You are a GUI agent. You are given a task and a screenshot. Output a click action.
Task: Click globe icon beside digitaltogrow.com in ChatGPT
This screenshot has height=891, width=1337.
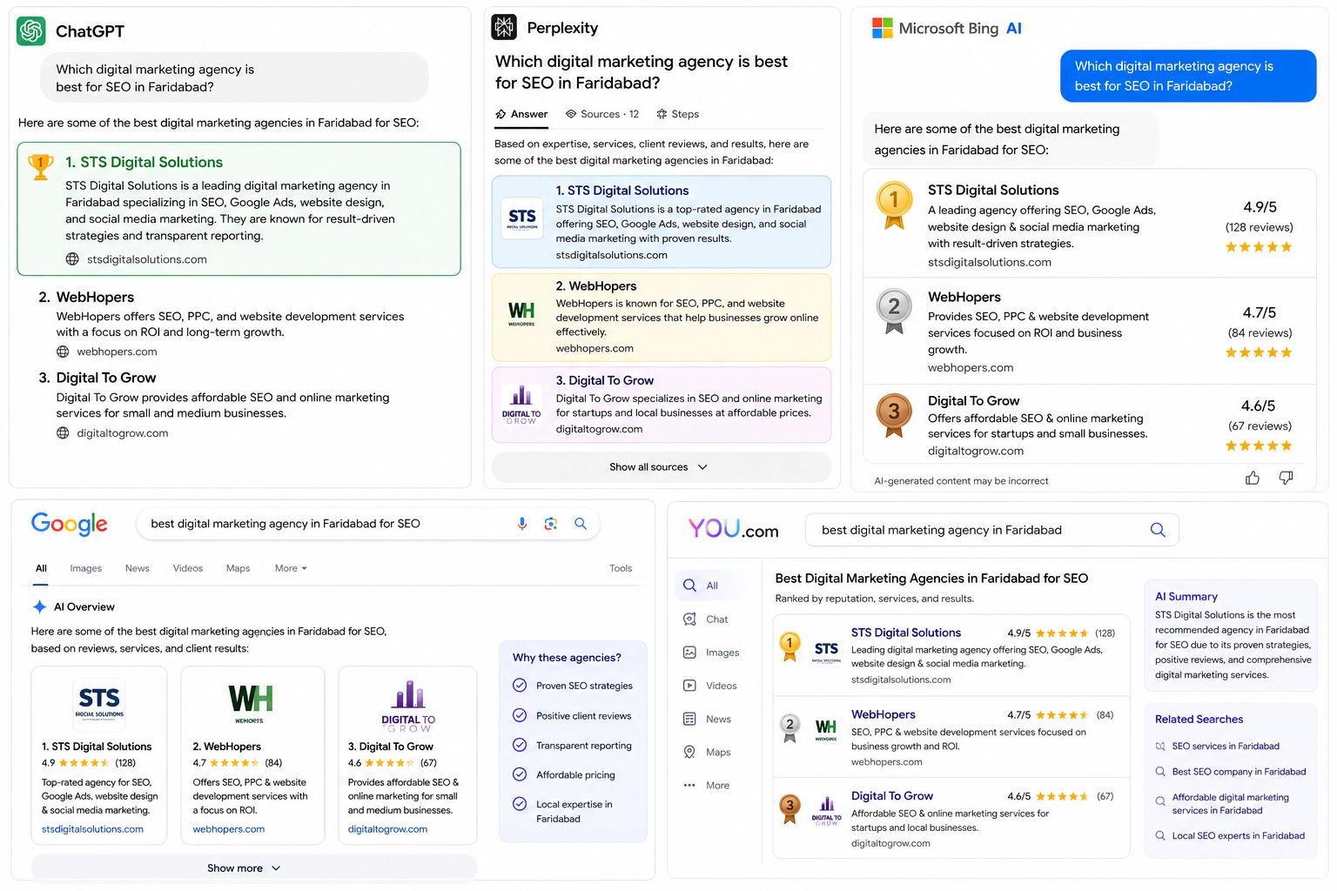point(63,432)
